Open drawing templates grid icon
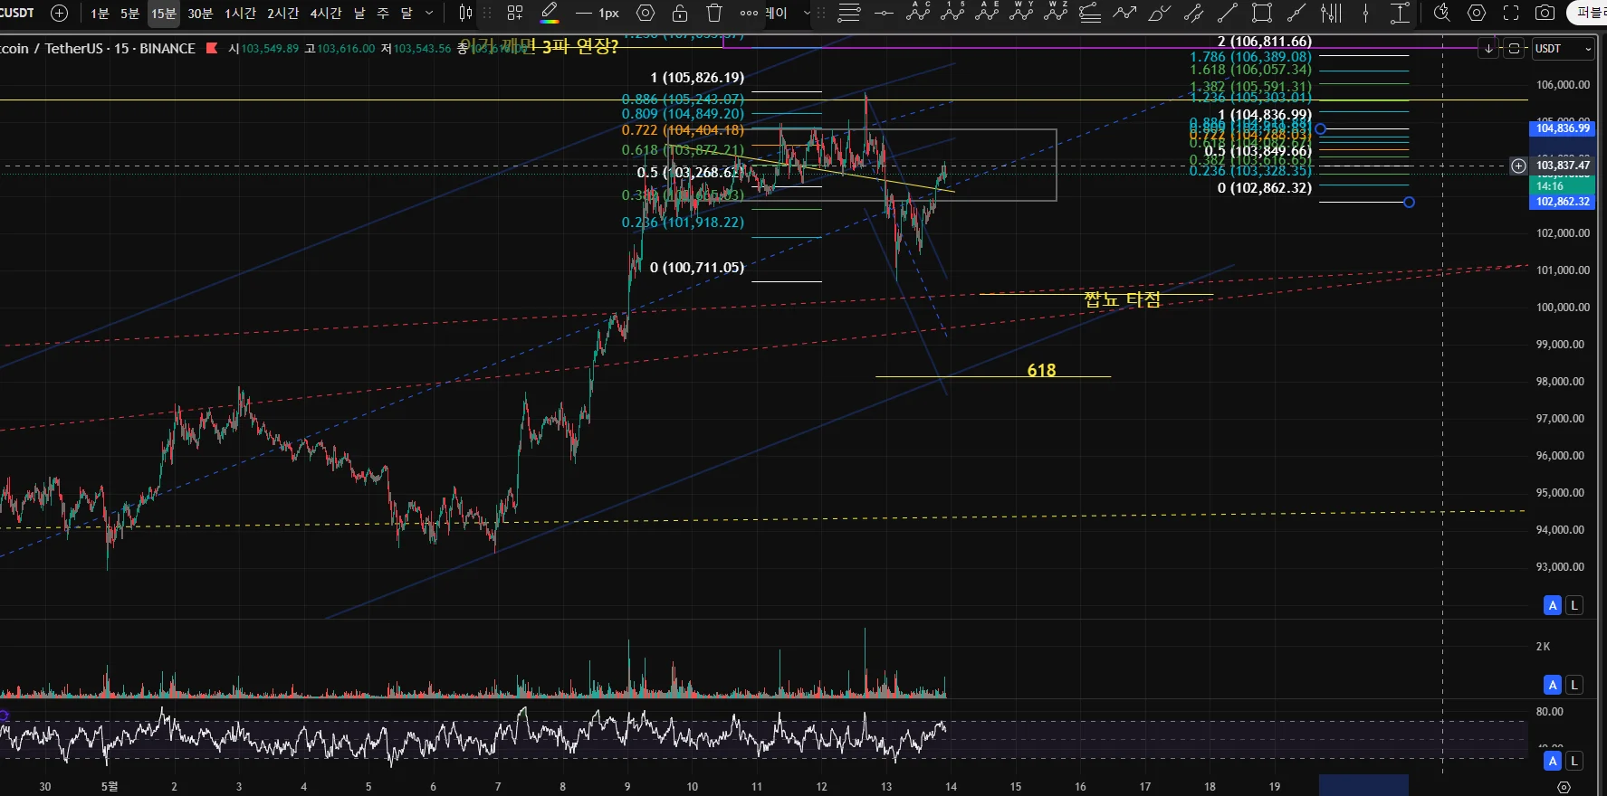Screen dimensions: 1607x796 (515, 13)
